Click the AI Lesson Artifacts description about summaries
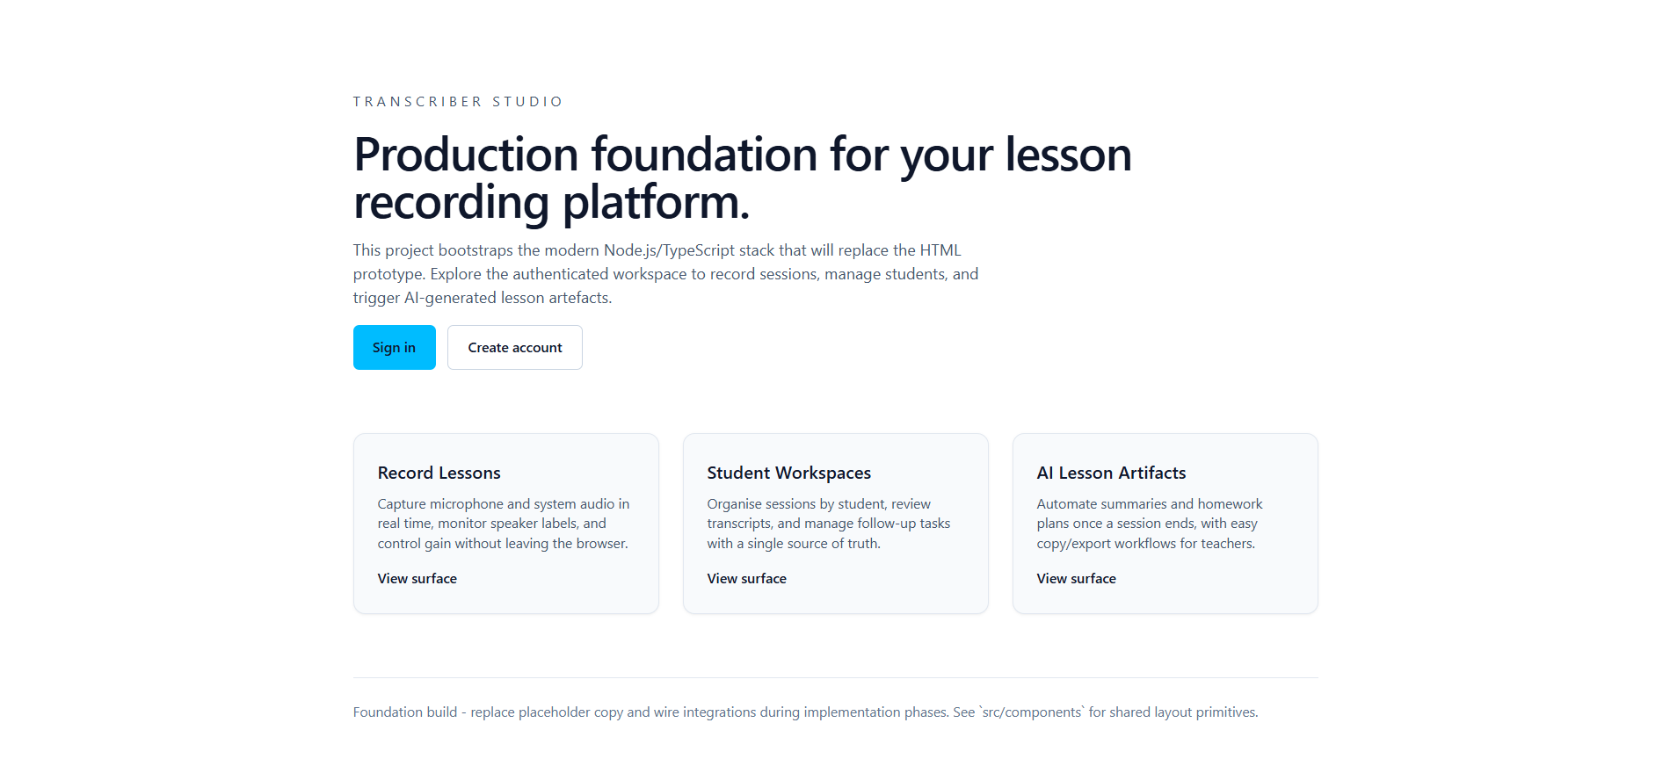Viewport: 1670px width, 759px height. click(1149, 524)
